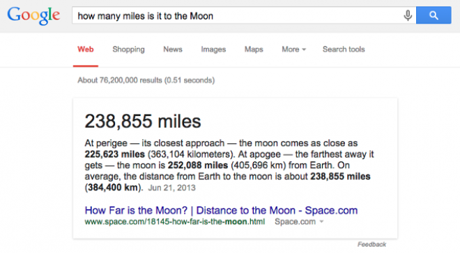Click the 238,855 miles answer heading
460x253 pixels.
click(143, 121)
